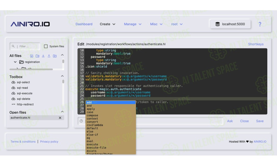277x166 pixels.
Task: Select 'add' in the autocomplete list
Action: tap(111, 102)
